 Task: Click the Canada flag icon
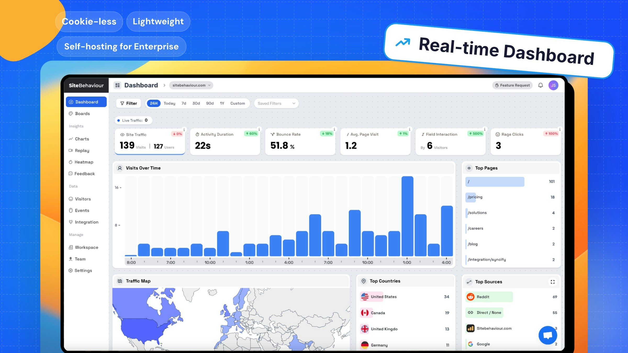tap(365, 313)
